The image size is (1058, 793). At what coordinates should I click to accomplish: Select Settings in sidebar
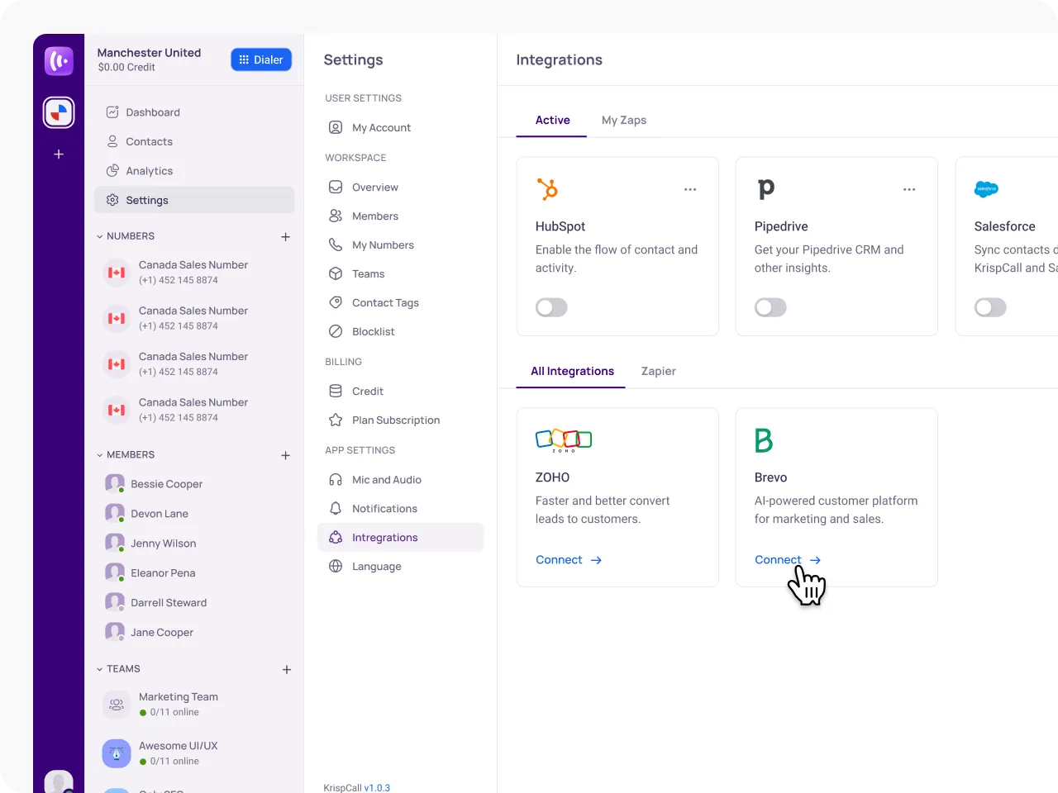pos(194,200)
